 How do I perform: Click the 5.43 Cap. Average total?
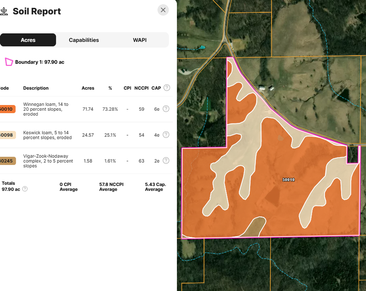[155, 187]
